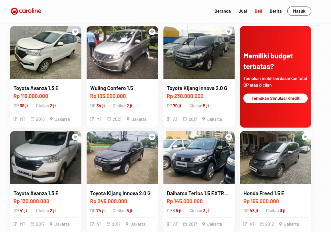
Task: Click the DP 41 jt text
Action: (x=20, y=211)
